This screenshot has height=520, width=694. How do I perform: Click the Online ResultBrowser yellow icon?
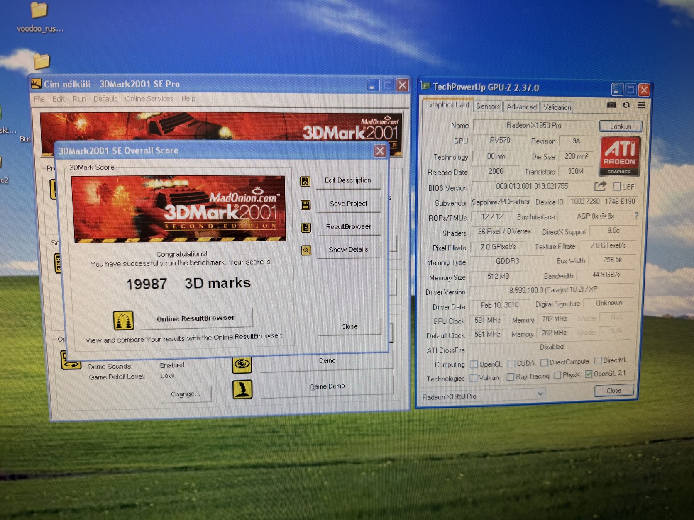(x=123, y=321)
